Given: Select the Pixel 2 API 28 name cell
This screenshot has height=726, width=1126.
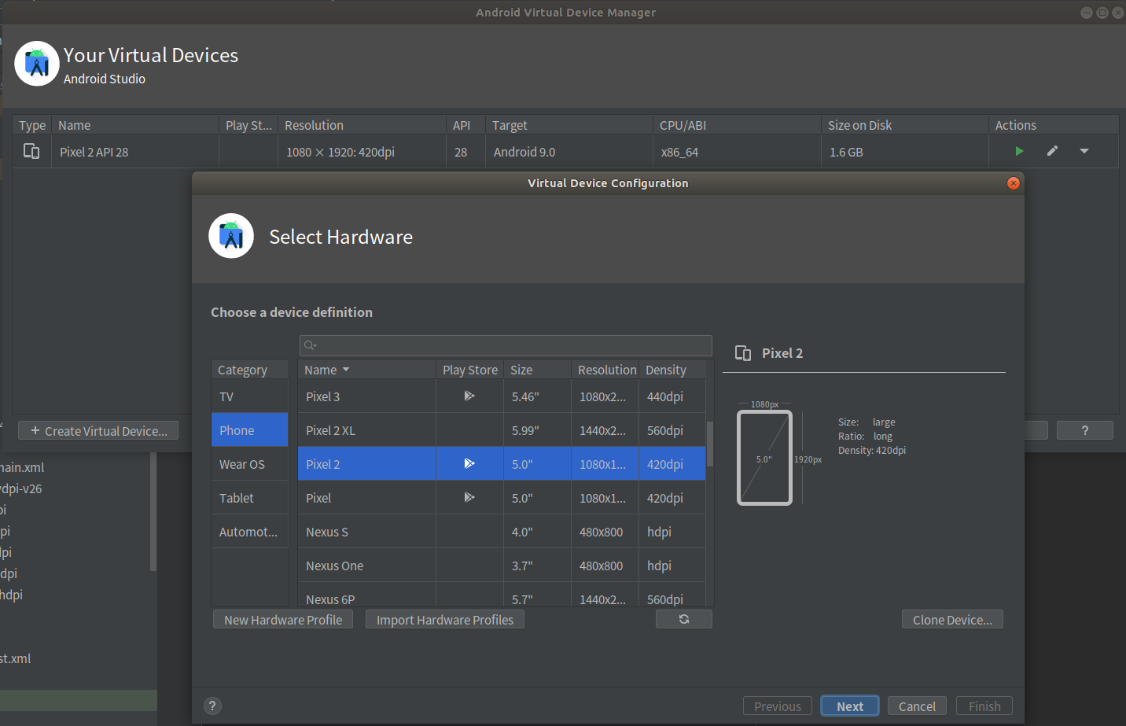Looking at the screenshot, I should [135, 152].
